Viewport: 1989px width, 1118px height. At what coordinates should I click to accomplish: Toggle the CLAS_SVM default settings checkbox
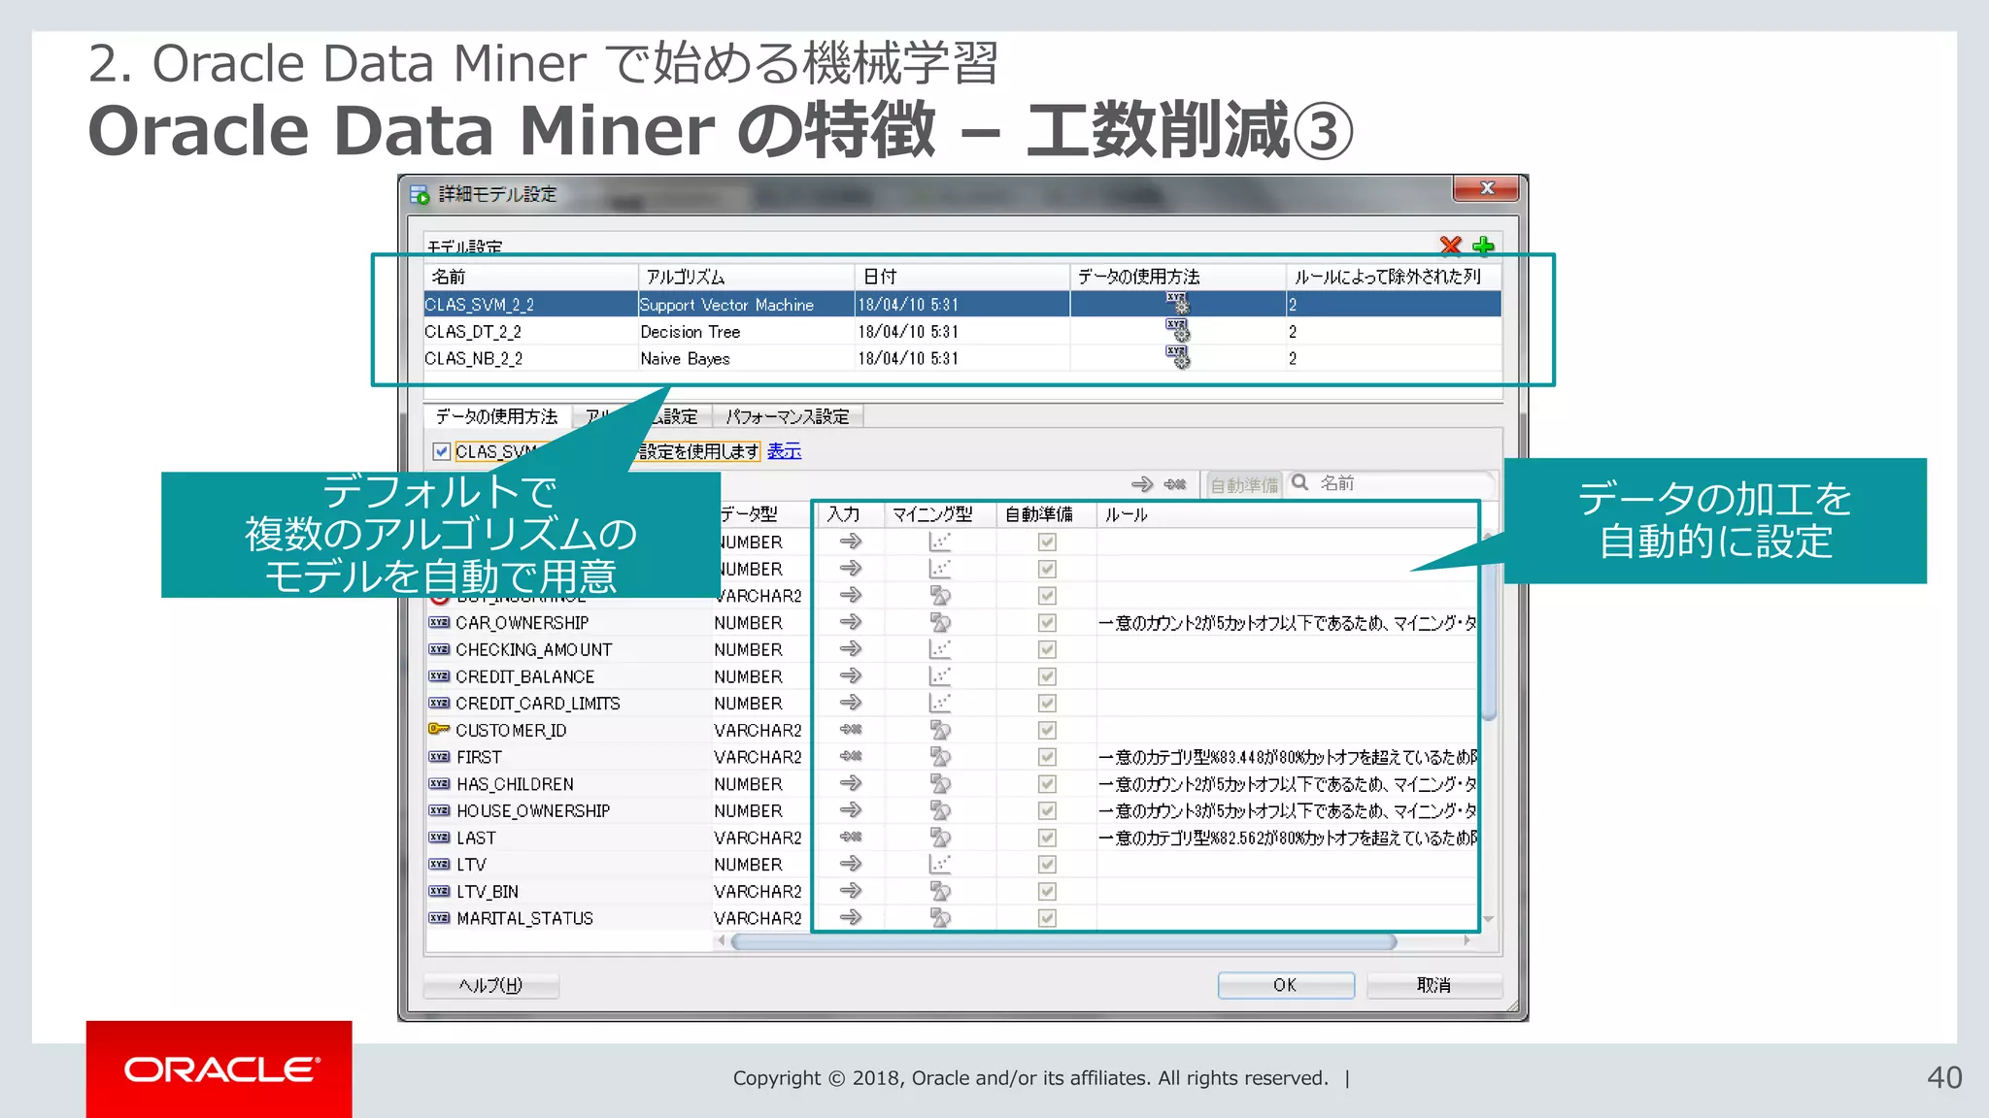(442, 451)
